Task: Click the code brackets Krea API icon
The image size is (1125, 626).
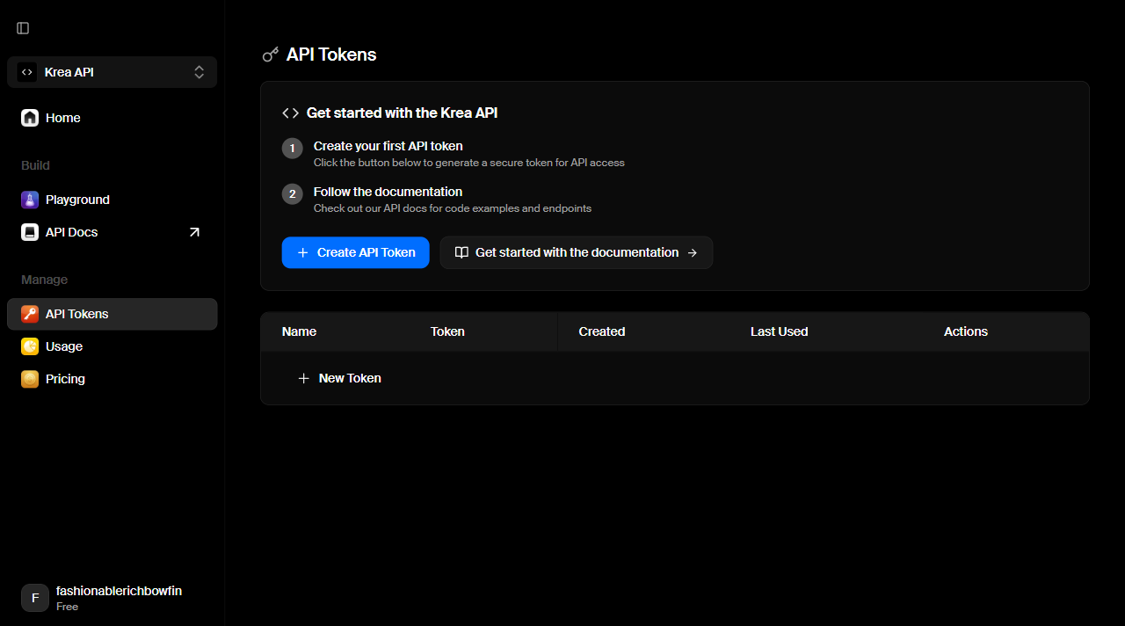Action: coord(27,72)
